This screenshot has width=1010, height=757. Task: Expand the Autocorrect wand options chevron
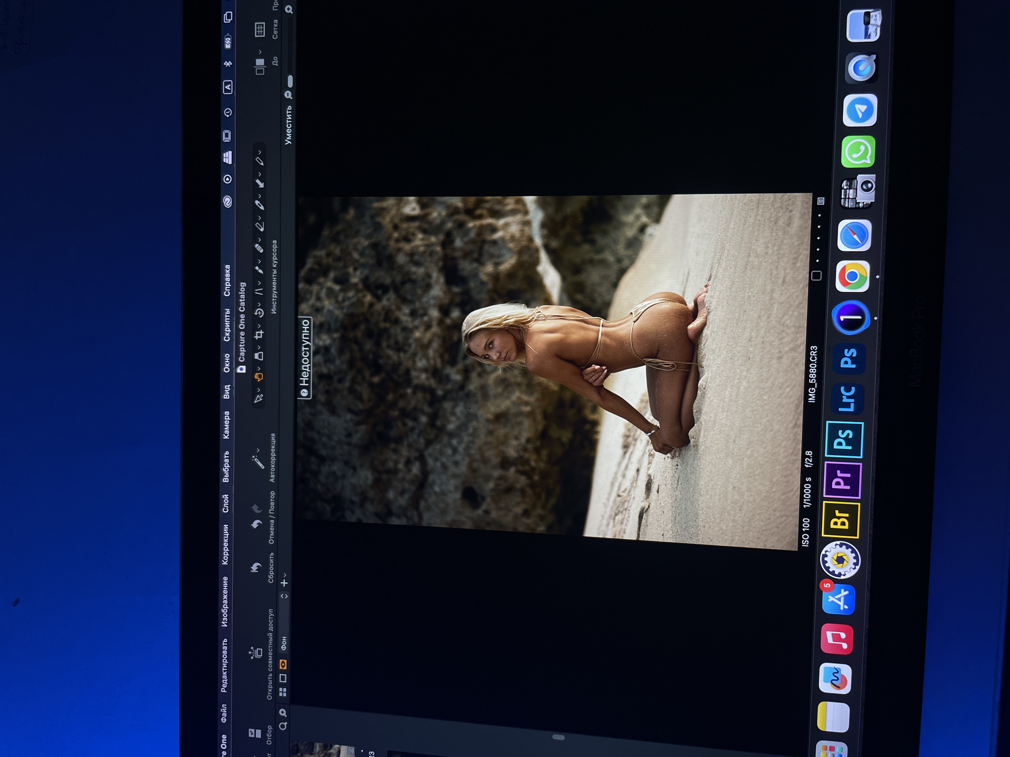pos(259,450)
